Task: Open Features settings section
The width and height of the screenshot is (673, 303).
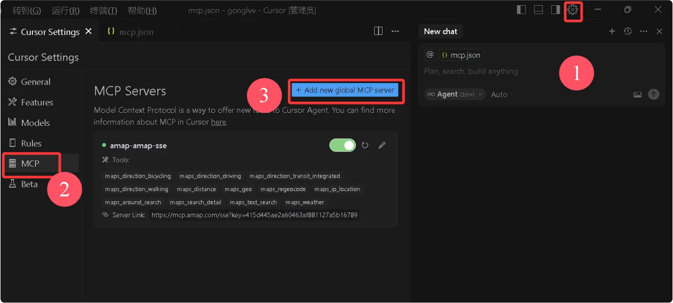Action: [x=37, y=102]
